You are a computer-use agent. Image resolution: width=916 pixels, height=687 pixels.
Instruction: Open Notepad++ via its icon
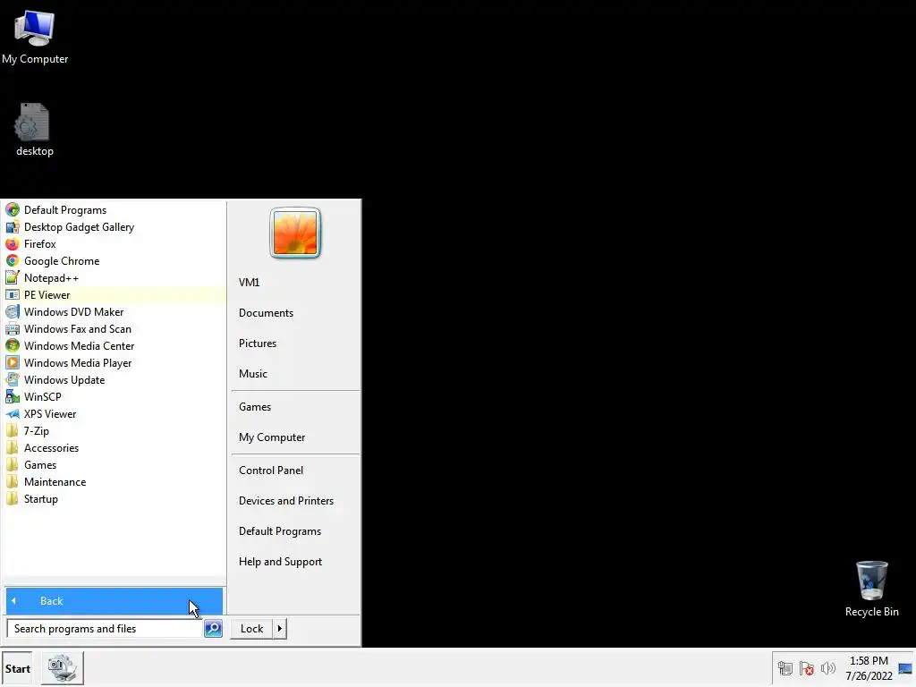click(x=13, y=277)
